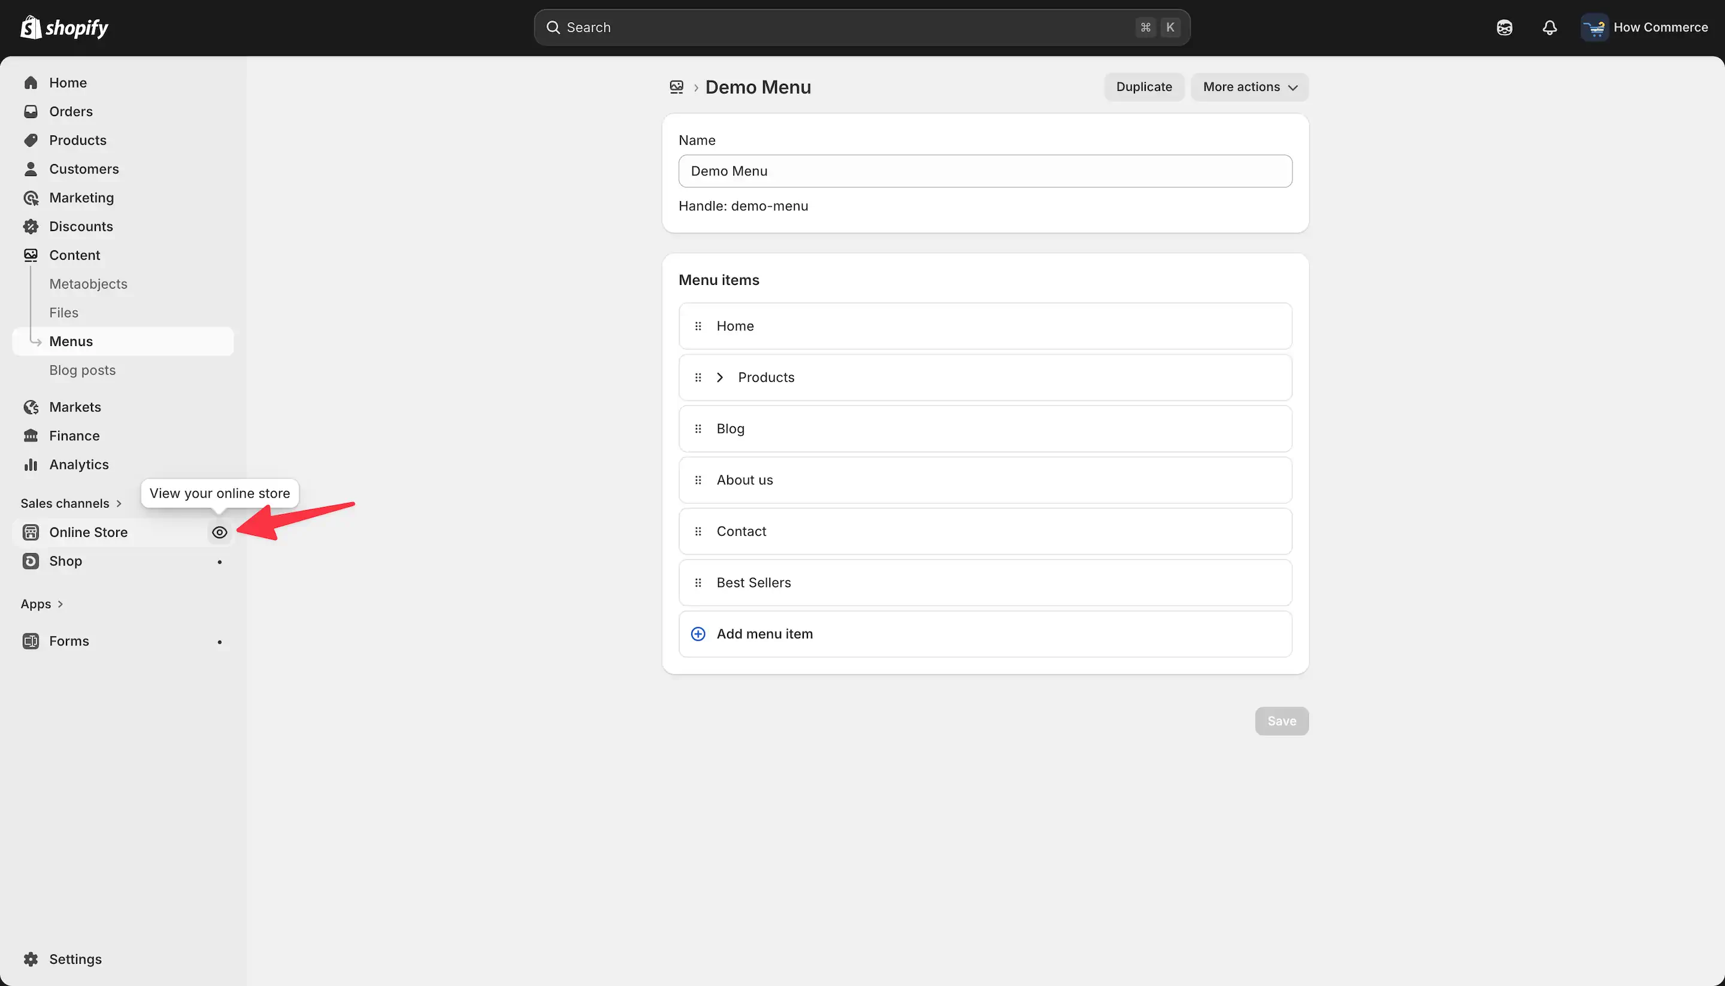Click the Settings gear icon

click(x=31, y=960)
